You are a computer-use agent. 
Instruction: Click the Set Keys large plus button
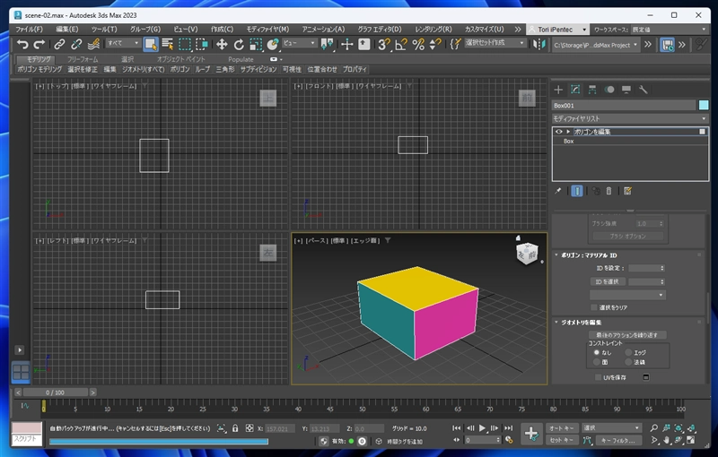(531, 433)
